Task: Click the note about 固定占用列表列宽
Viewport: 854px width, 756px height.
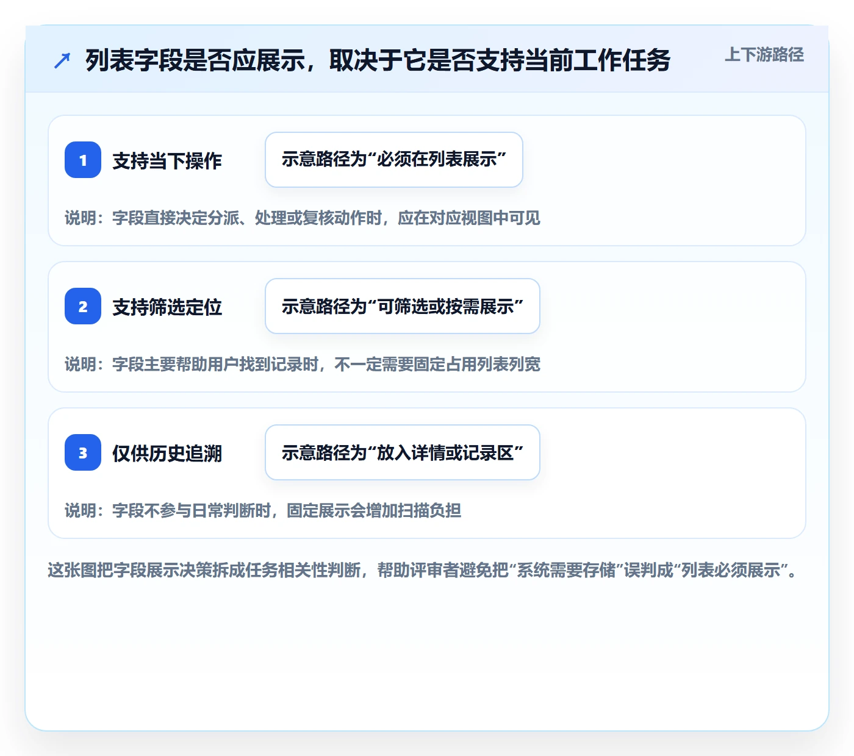Action: tap(303, 365)
